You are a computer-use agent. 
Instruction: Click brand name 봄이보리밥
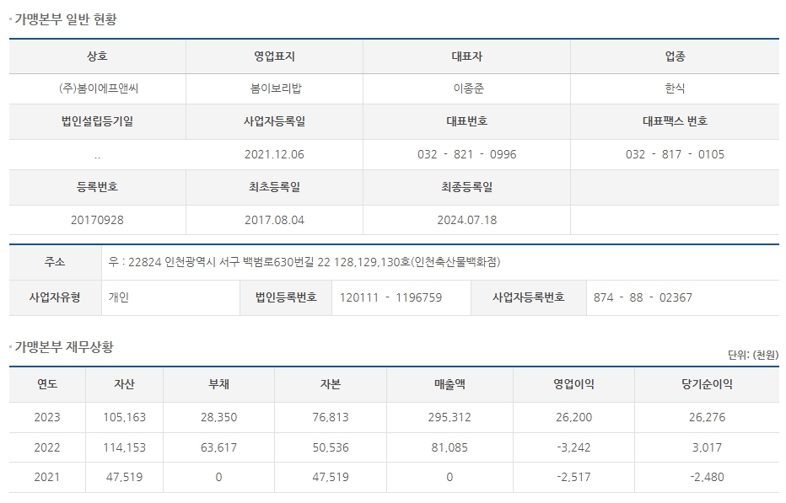point(276,88)
